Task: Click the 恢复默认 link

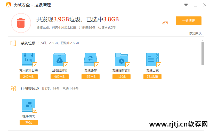Action: point(195,33)
